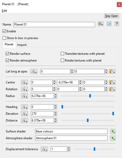Click the animation button for Centre
Image resolution: width=122 pixels, height=158 pixels.
tap(24, 83)
